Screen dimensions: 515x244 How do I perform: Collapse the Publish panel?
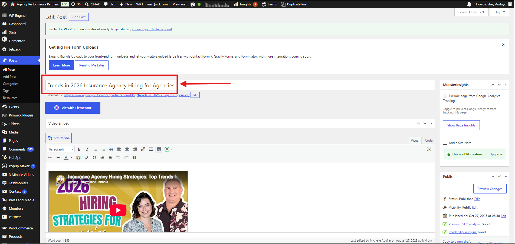(506, 176)
